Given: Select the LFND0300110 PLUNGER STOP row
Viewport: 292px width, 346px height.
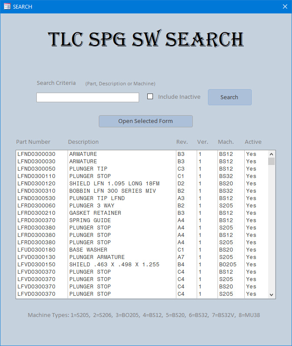Looking at the screenshot, I should pyautogui.click(x=143, y=176).
